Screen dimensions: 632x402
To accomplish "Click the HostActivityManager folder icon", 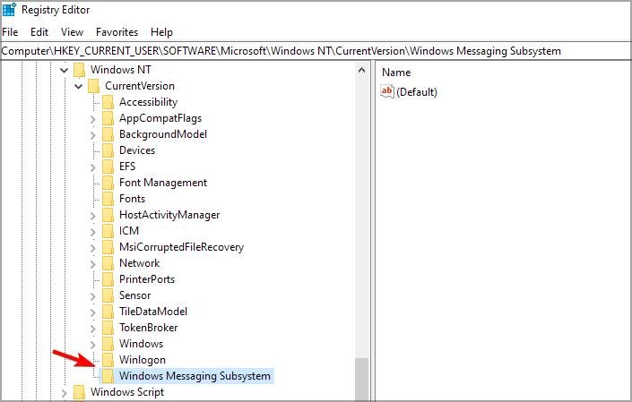I will pyautogui.click(x=108, y=215).
